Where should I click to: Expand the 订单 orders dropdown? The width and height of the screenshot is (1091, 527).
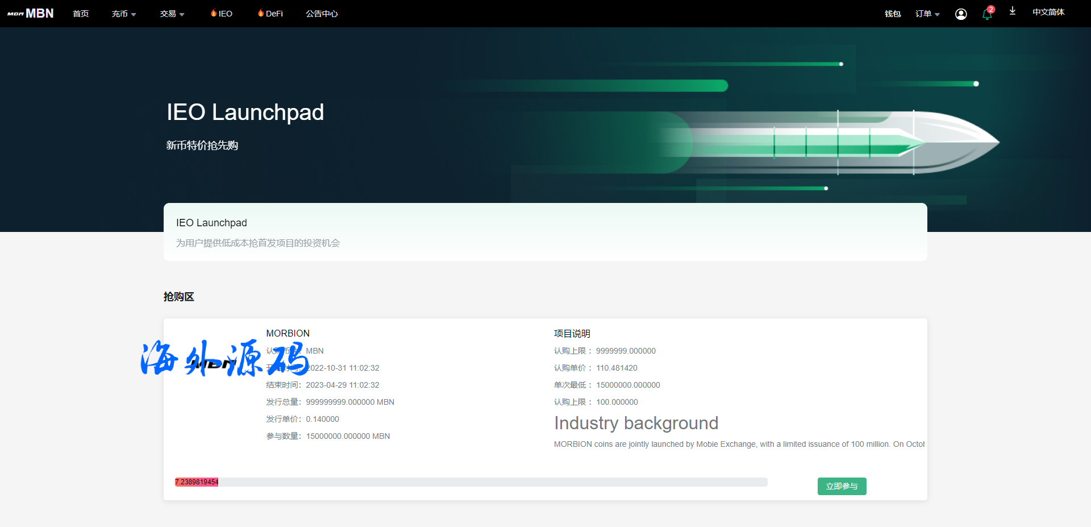coord(927,14)
